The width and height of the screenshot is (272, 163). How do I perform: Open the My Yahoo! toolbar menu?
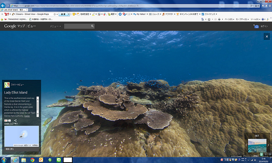pyautogui.click(x=140, y=14)
